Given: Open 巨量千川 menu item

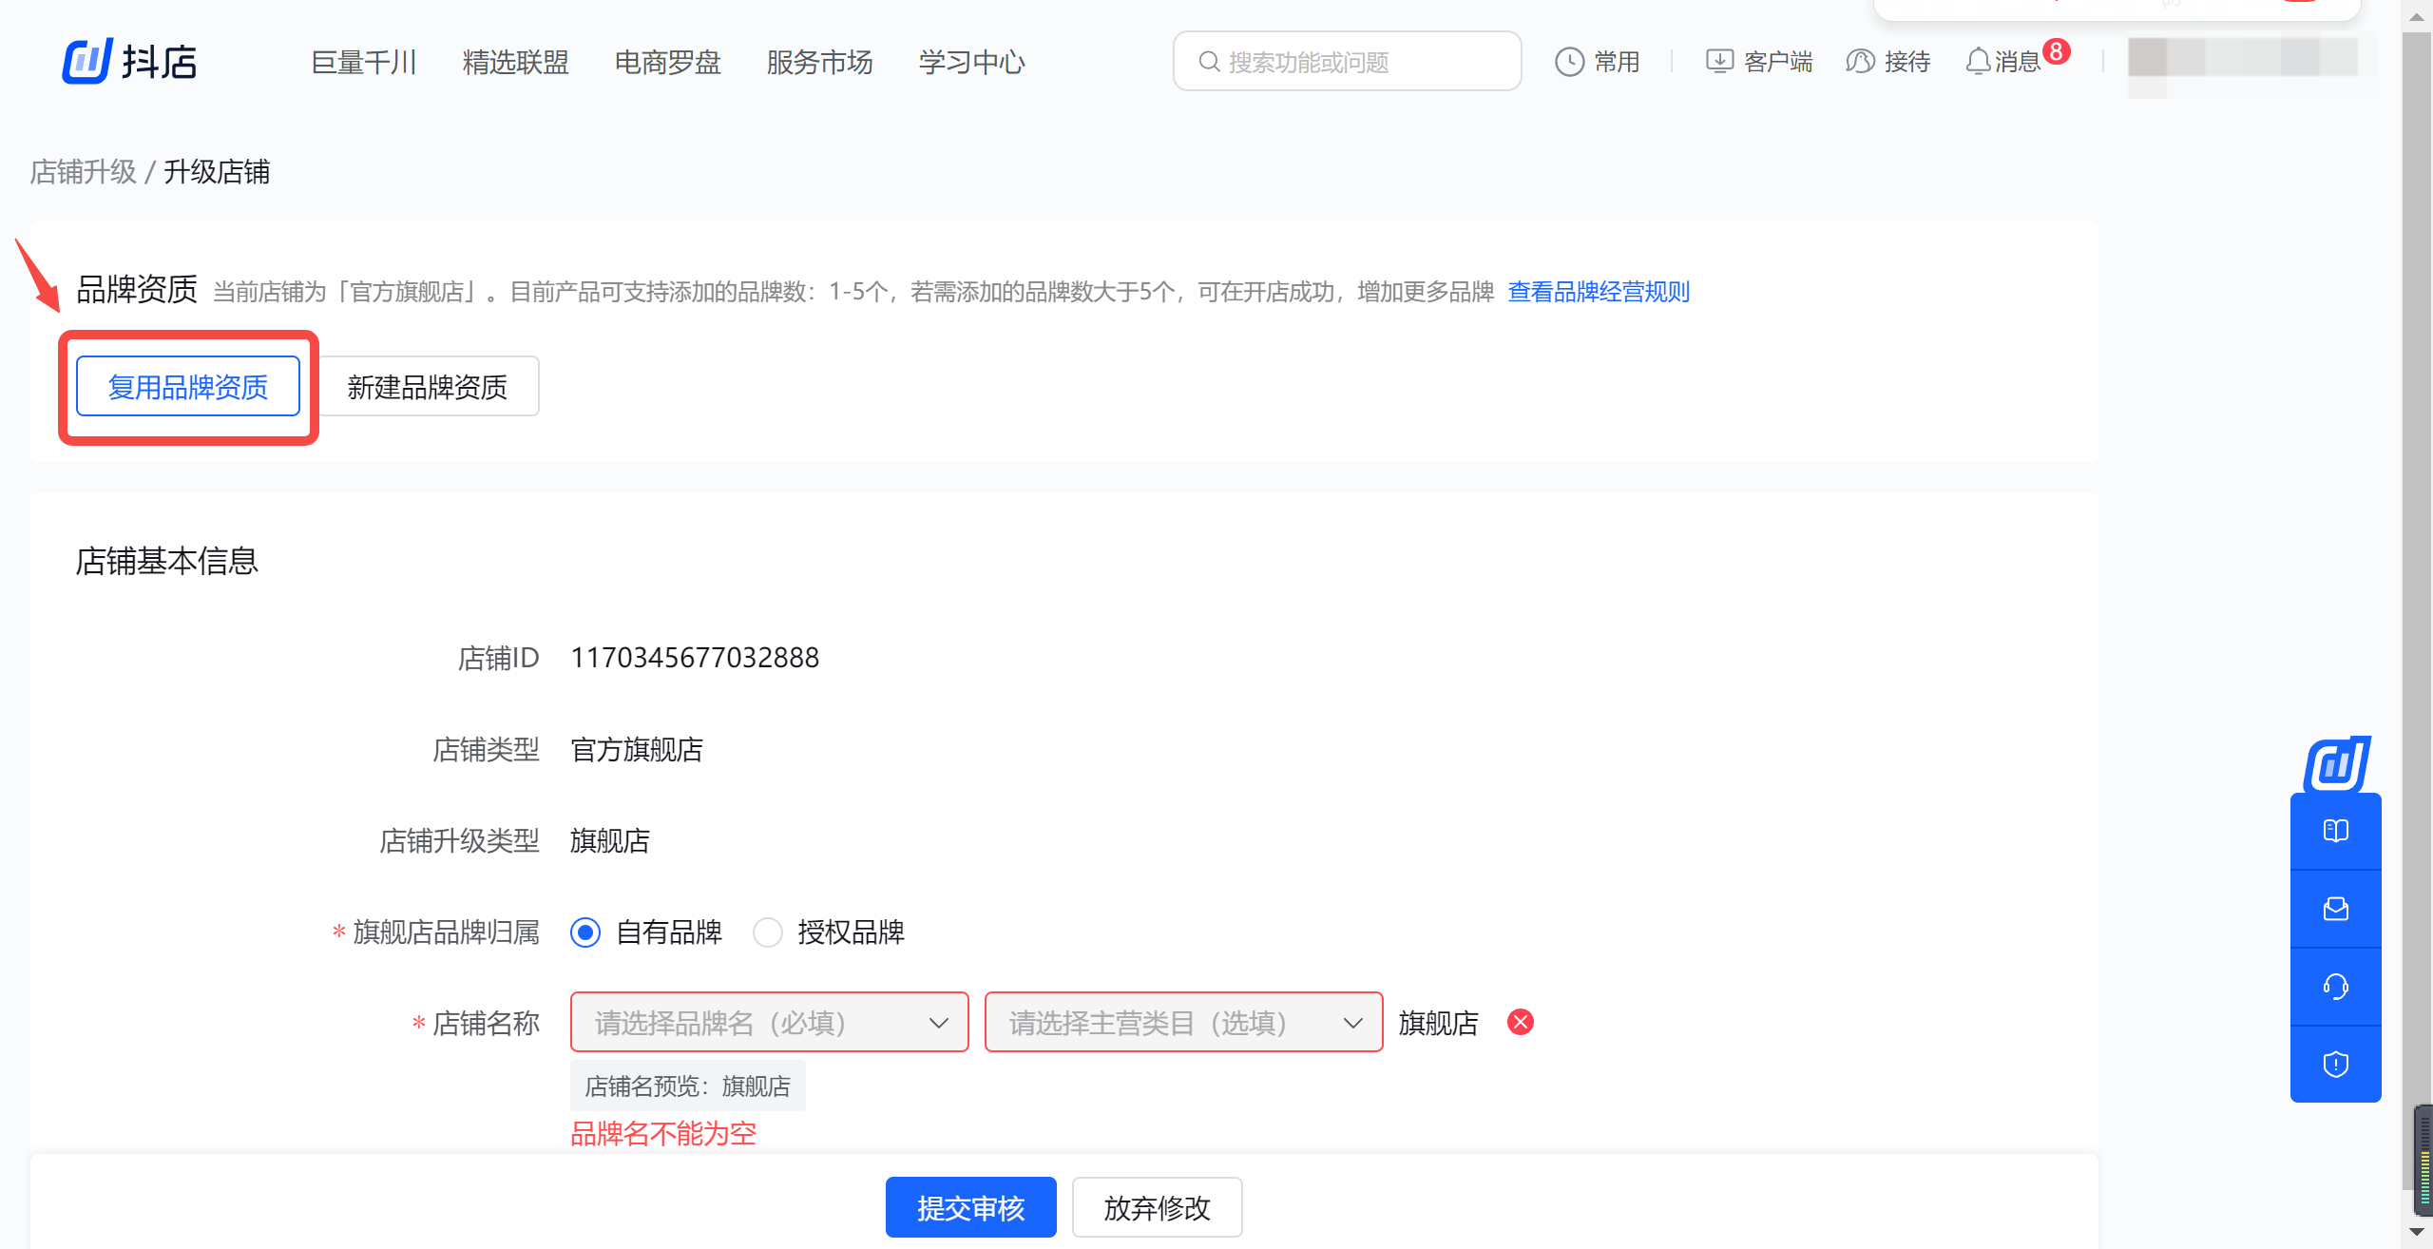Looking at the screenshot, I should click(364, 62).
